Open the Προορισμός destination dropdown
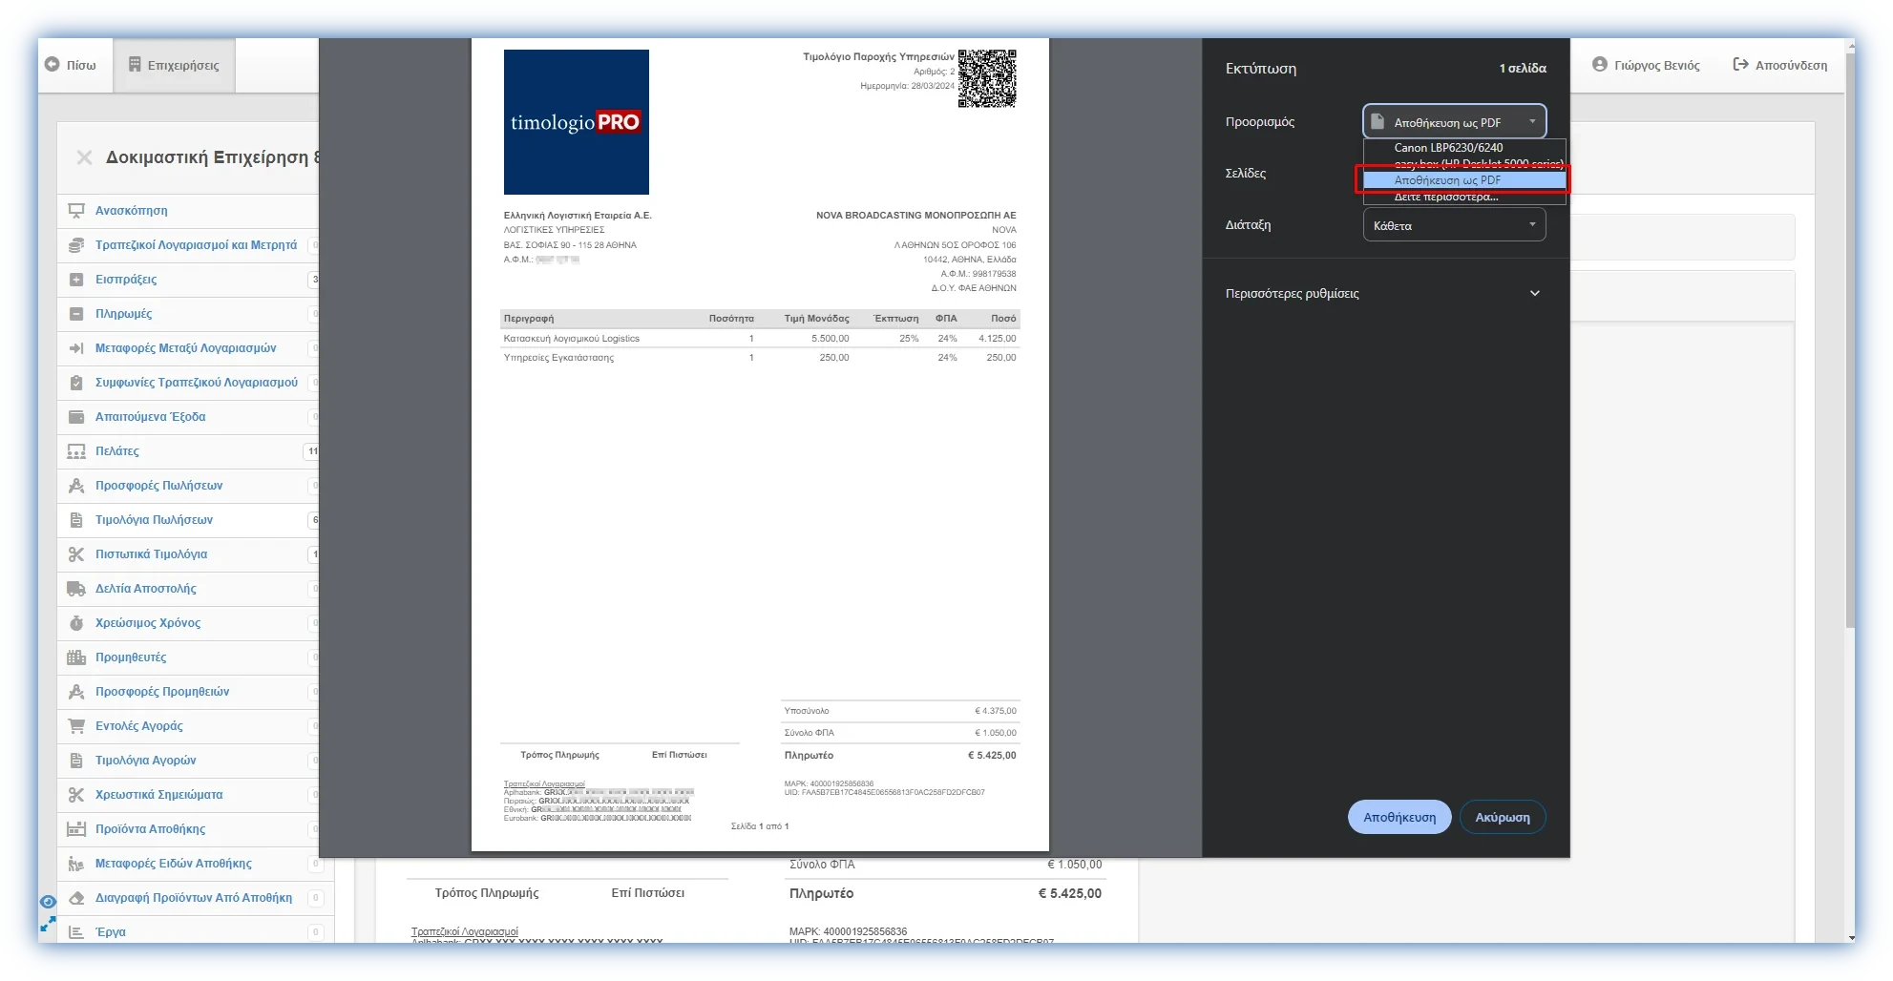The height and width of the screenshot is (981, 1893). point(1454,122)
